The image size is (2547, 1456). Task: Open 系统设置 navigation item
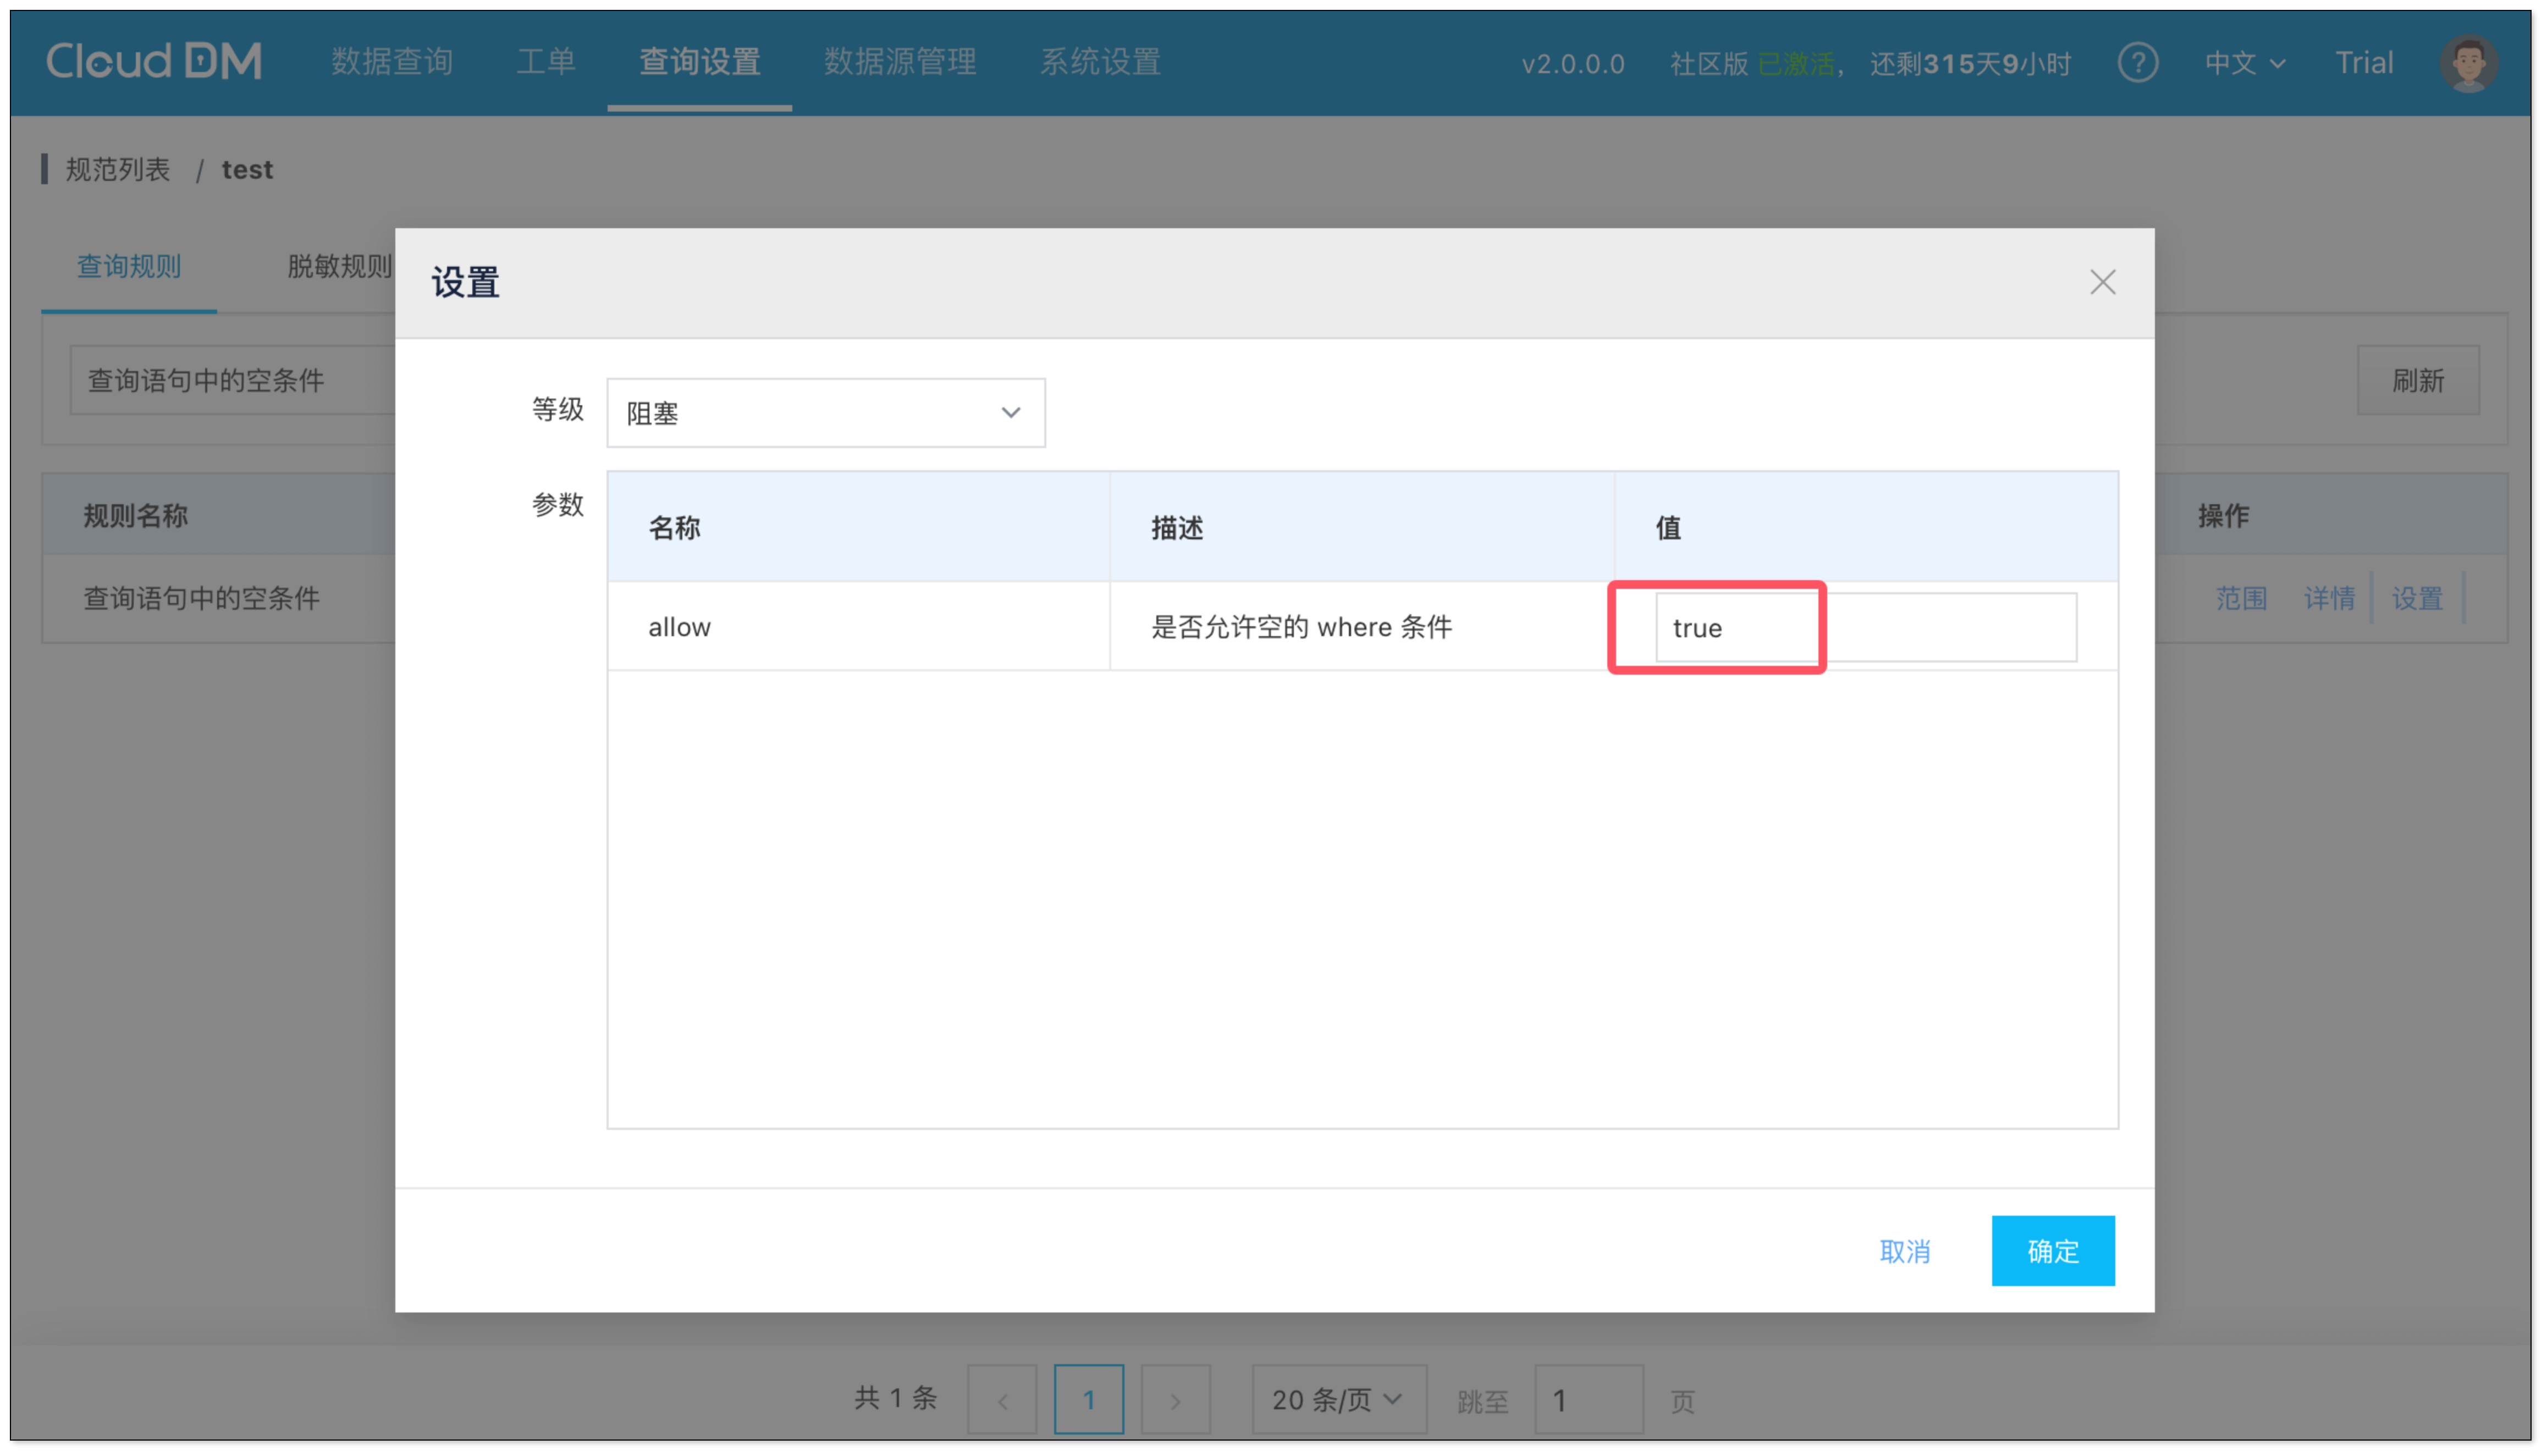point(1099,62)
